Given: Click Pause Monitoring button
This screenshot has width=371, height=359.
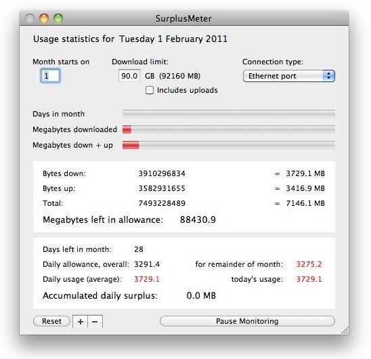Looking at the screenshot, I should click(247, 321).
